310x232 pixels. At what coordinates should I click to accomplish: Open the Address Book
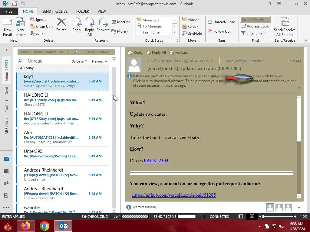255,26
